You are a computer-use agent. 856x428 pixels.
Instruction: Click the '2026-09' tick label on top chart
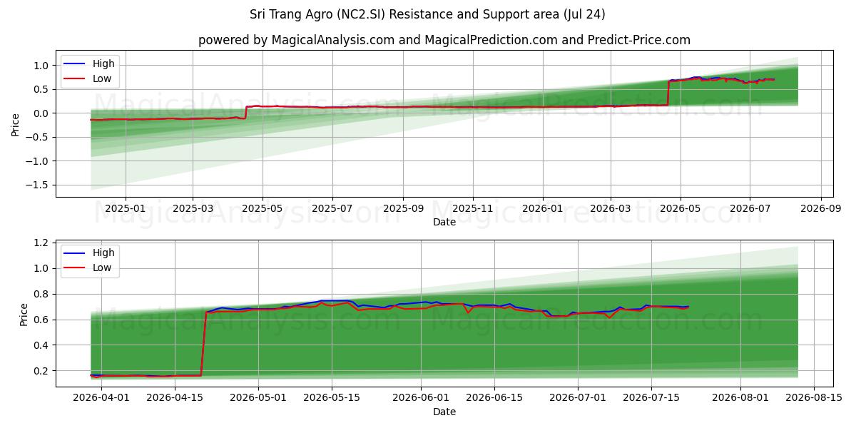[x=821, y=208]
